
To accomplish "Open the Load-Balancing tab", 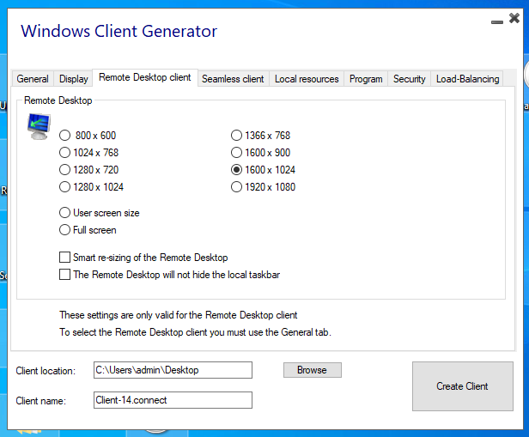I will coord(467,79).
